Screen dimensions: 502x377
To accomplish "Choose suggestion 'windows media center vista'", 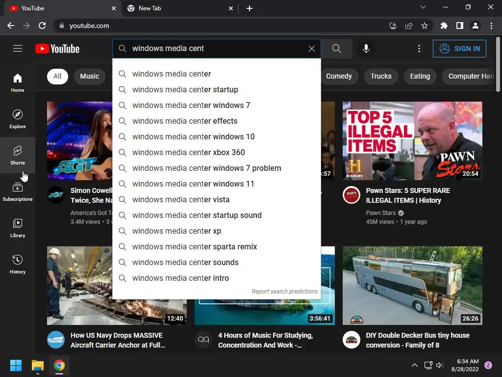I will [x=216, y=200].
